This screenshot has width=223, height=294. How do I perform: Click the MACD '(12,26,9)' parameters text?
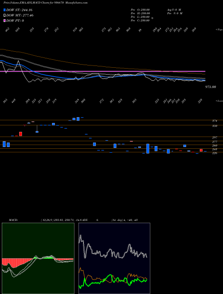pos(47,220)
